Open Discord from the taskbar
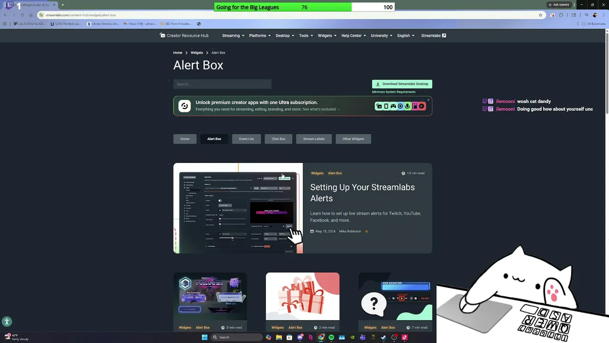The image size is (609, 343). pyautogui.click(x=300, y=337)
